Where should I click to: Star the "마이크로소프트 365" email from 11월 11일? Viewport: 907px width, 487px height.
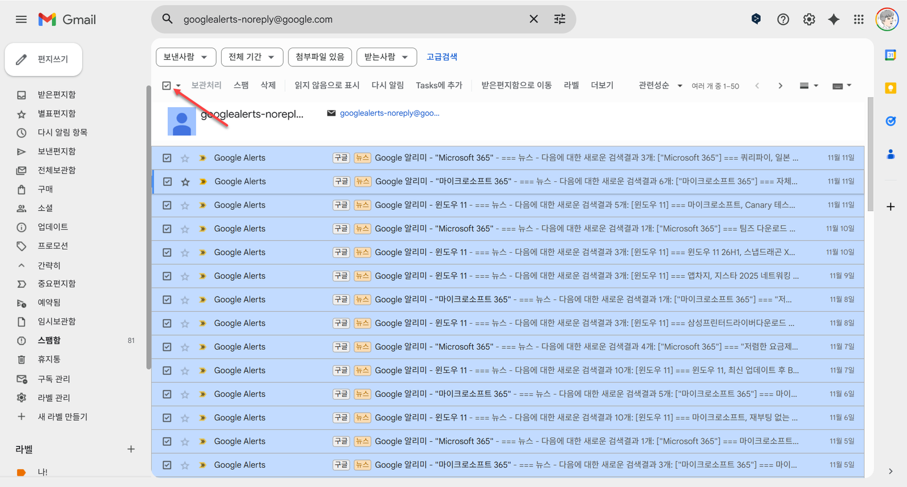(185, 182)
